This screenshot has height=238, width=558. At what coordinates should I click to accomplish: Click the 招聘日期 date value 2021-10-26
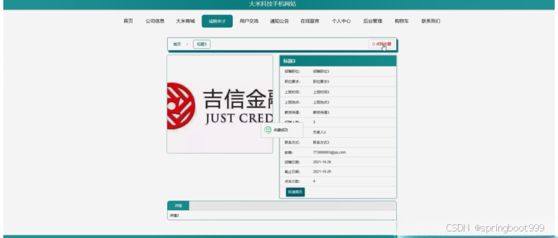click(322, 162)
